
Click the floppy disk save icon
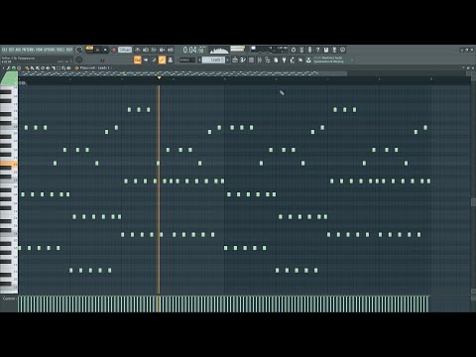pos(326,50)
